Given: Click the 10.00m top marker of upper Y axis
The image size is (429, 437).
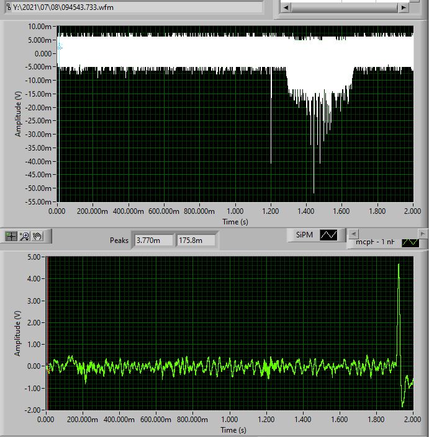Looking at the screenshot, I should (40, 27).
